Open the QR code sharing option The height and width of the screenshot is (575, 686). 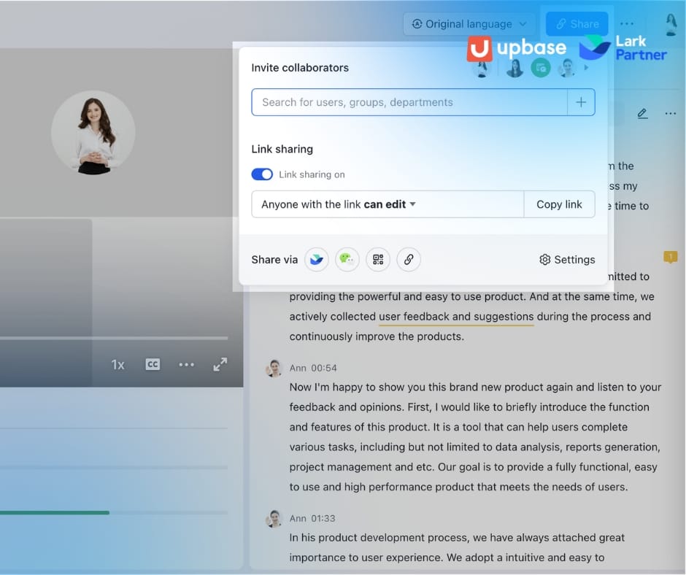[x=377, y=259]
